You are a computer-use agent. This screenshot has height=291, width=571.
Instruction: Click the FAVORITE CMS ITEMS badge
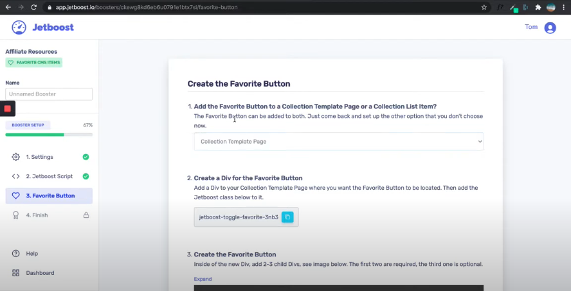34,62
